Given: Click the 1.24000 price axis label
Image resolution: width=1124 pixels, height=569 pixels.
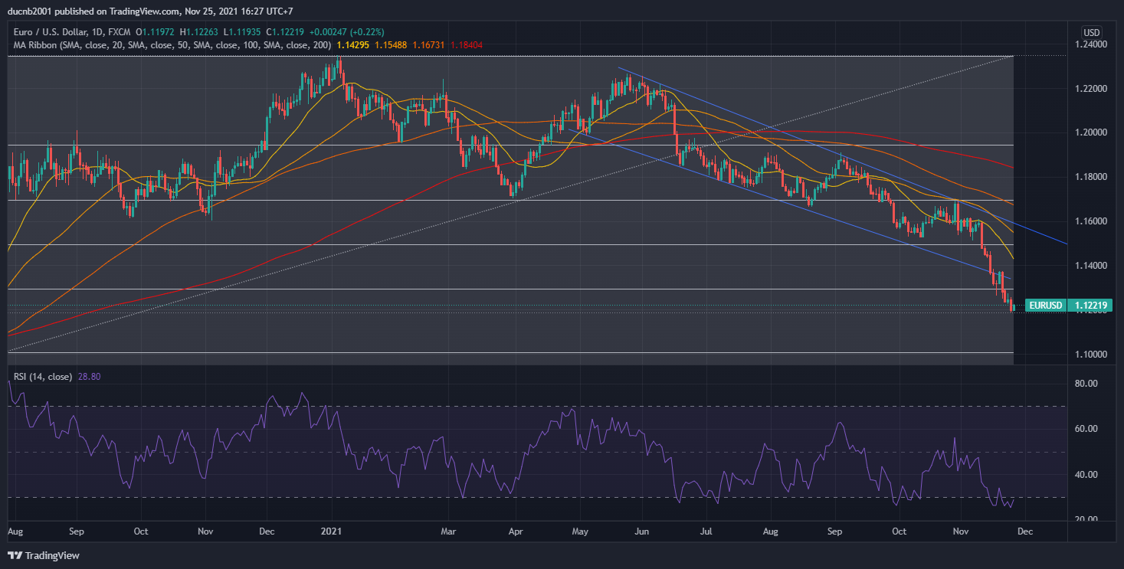Looking at the screenshot, I should tap(1092, 45).
